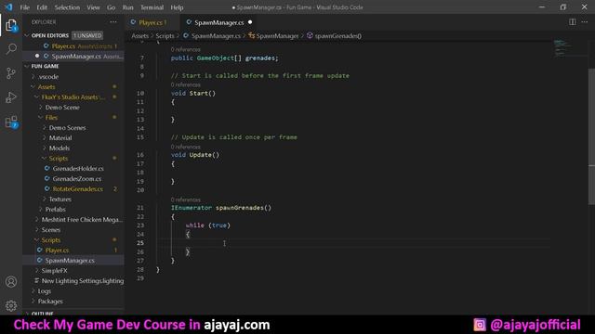This screenshot has height=334, width=595.
Task: Open Player.cs under the Scripts folder
Action: pos(57,250)
